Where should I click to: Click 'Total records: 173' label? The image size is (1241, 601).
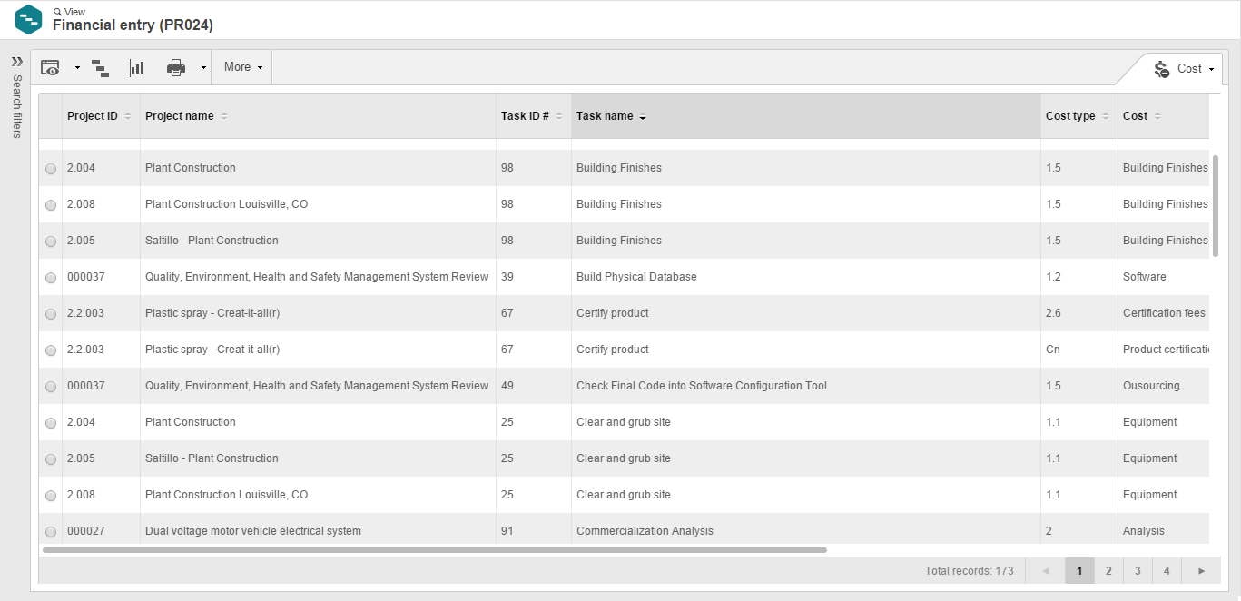click(969, 571)
